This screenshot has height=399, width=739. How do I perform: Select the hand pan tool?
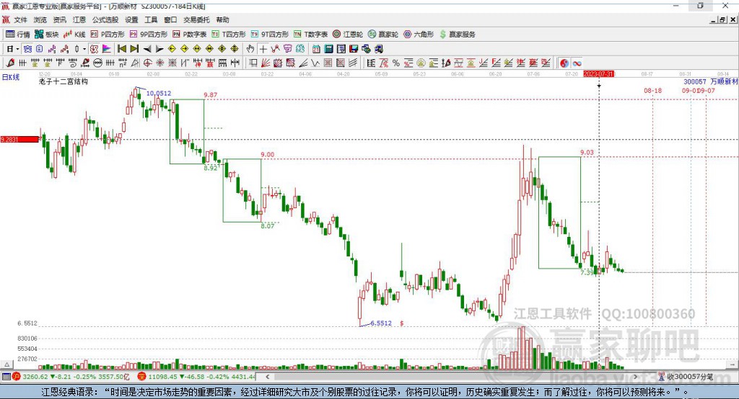point(250,49)
